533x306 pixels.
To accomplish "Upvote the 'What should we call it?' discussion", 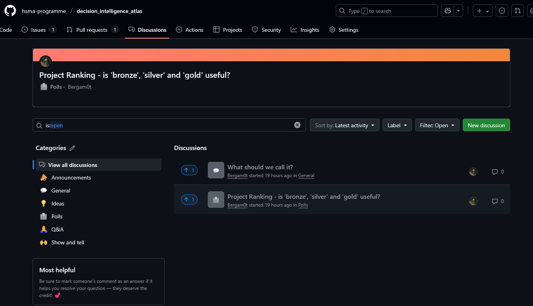I will click(189, 170).
